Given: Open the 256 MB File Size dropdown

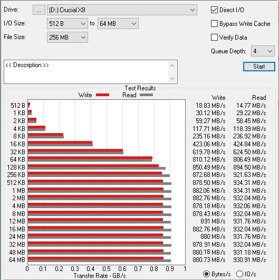Looking at the screenshot, I should tap(68, 38).
